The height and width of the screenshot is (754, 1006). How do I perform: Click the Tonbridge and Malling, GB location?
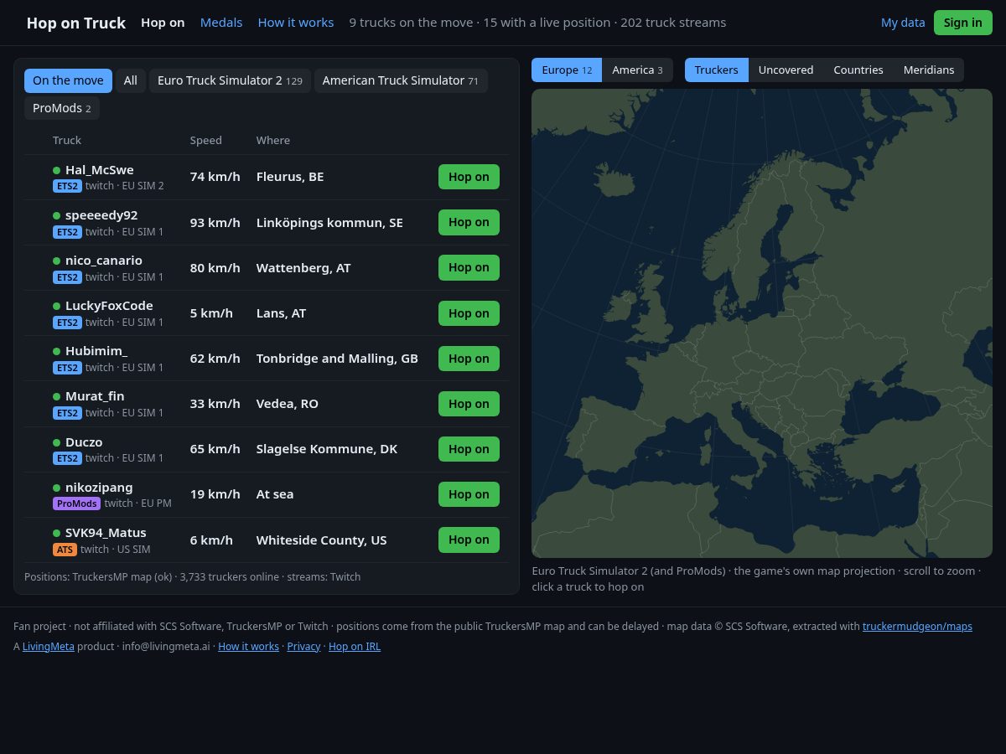[337, 359]
